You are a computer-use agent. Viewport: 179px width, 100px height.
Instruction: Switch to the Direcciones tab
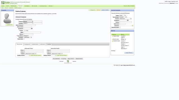tap(20, 44)
